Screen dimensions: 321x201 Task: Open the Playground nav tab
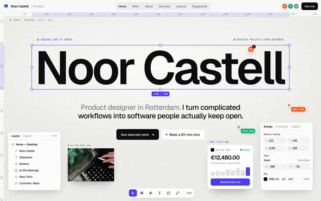tap(199, 6)
